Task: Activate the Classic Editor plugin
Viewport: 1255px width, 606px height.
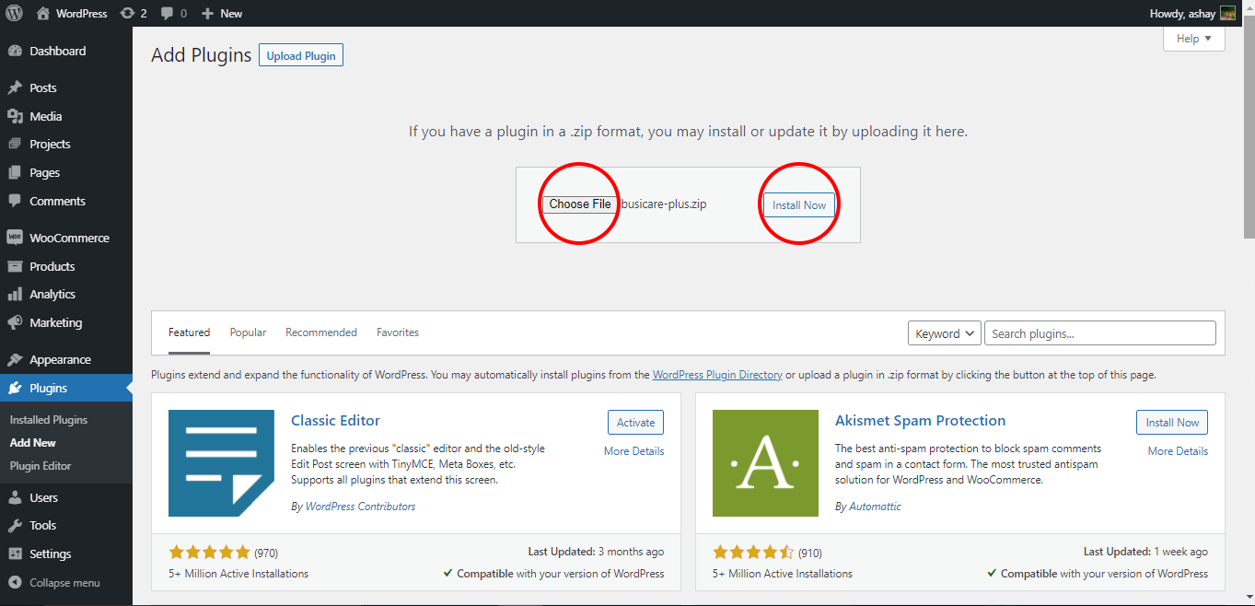Action: [635, 423]
